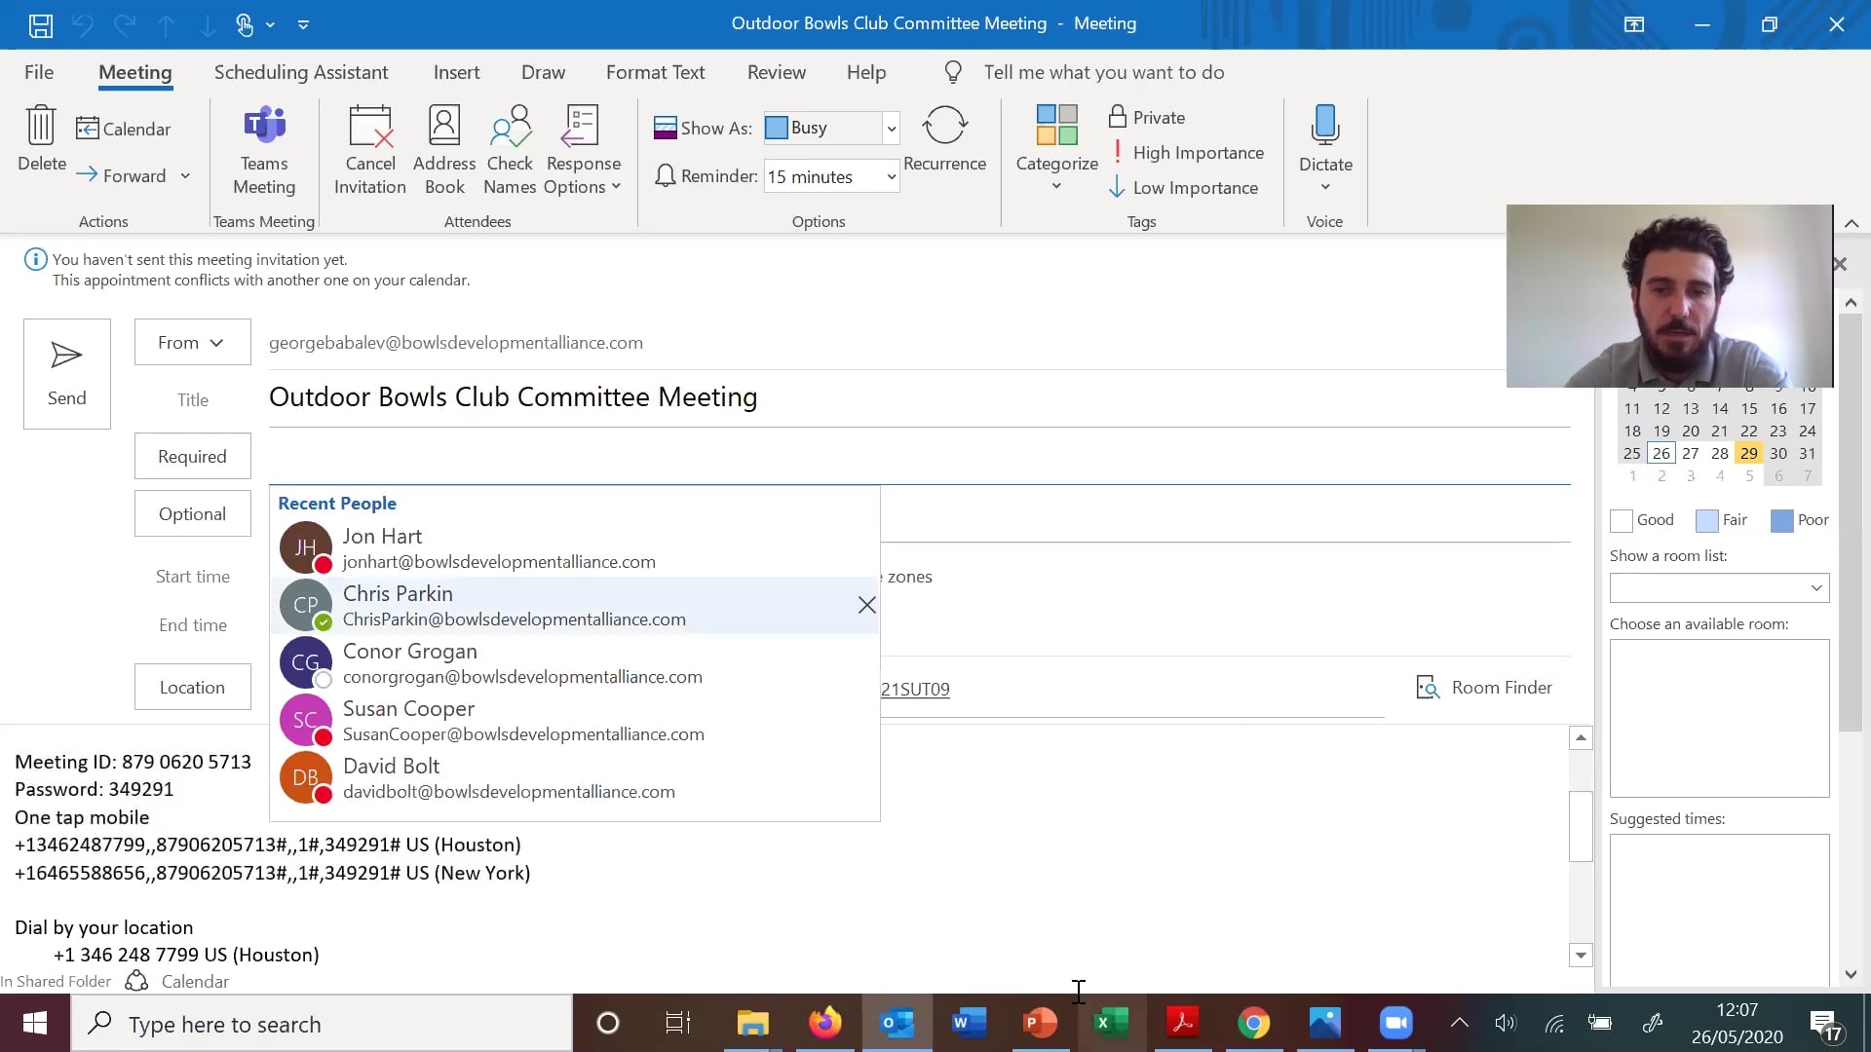Open the From account dropdown
The image size is (1871, 1052).
tap(192, 343)
